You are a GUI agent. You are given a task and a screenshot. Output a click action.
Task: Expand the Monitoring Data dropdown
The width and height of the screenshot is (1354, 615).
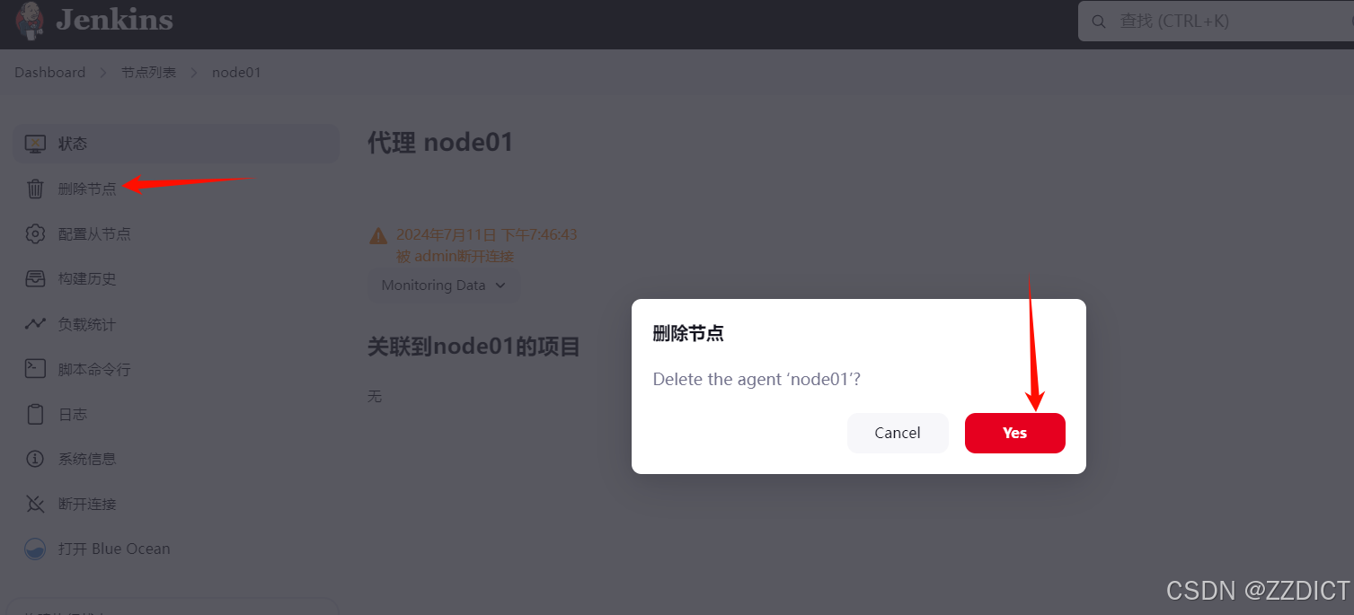pos(444,285)
